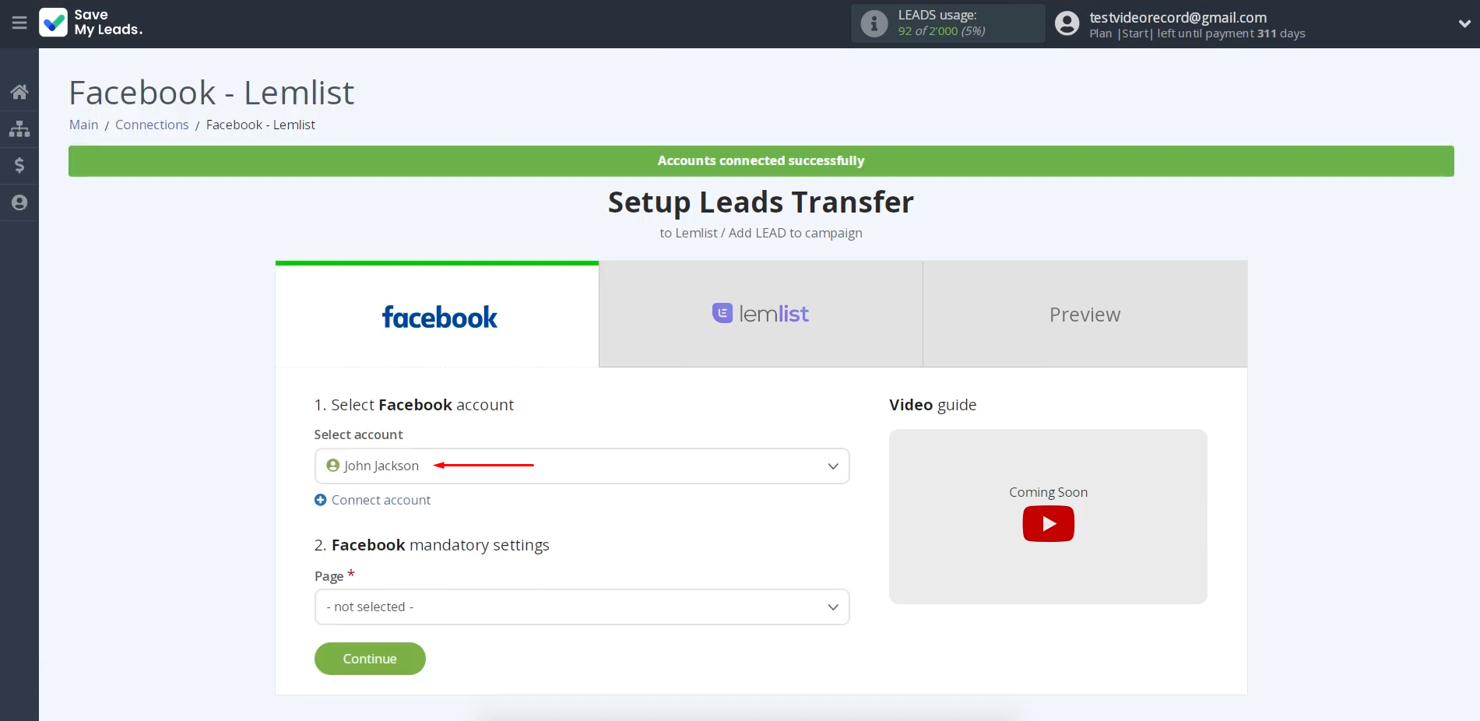The width and height of the screenshot is (1480, 721).
Task: Switch to the lemlist tab
Action: tap(761, 314)
